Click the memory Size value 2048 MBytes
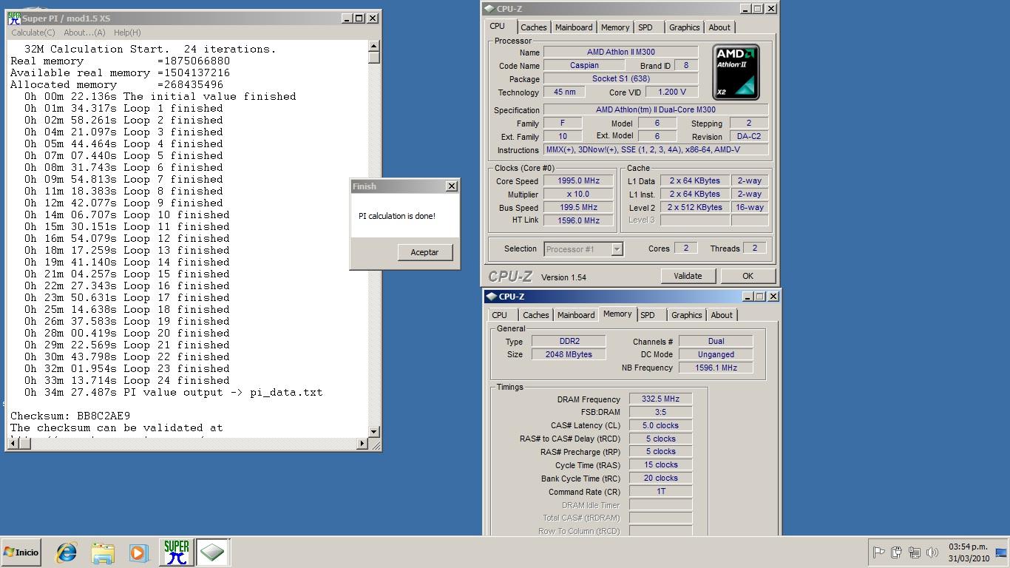The width and height of the screenshot is (1010, 568). (569, 354)
